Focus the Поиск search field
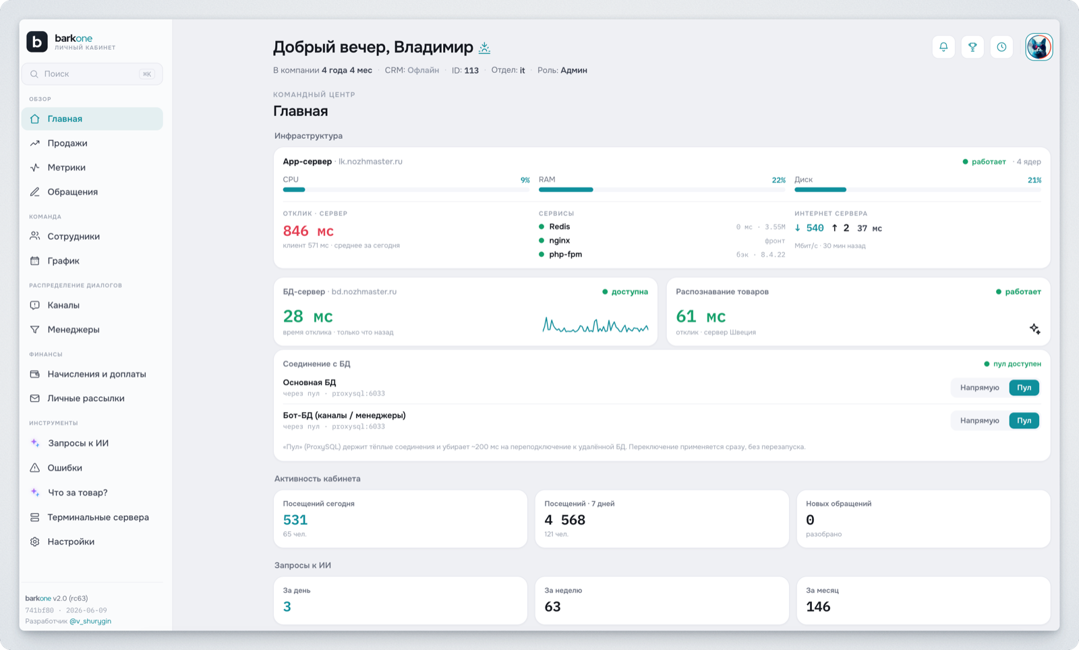This screenshot has width=1079, height=650. click(x=92, y=74)
